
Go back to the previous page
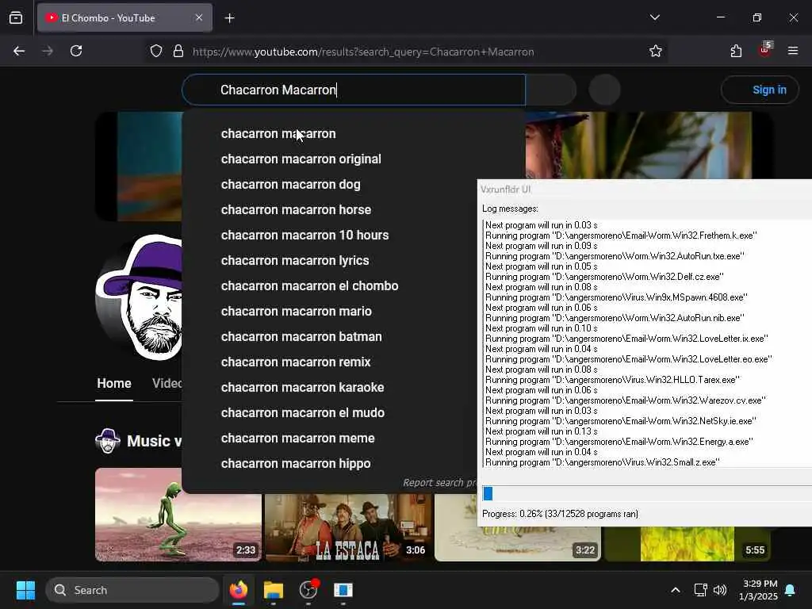19,51
